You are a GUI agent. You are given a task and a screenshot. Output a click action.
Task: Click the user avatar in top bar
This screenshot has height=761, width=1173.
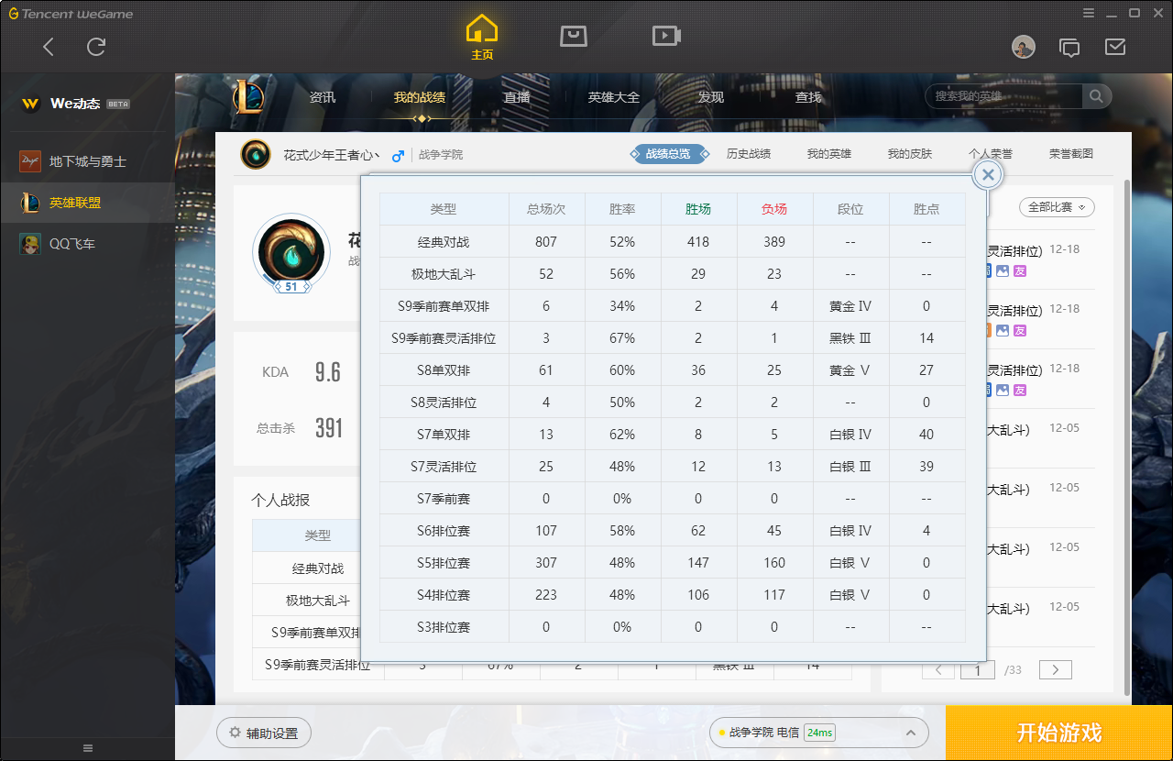pyautogui.click(x=1023, y=47)
